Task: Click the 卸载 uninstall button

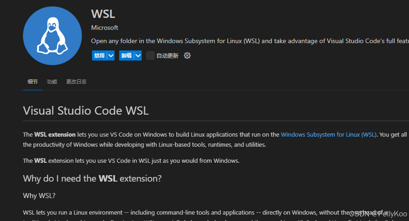Action: [x=127, y=55]
